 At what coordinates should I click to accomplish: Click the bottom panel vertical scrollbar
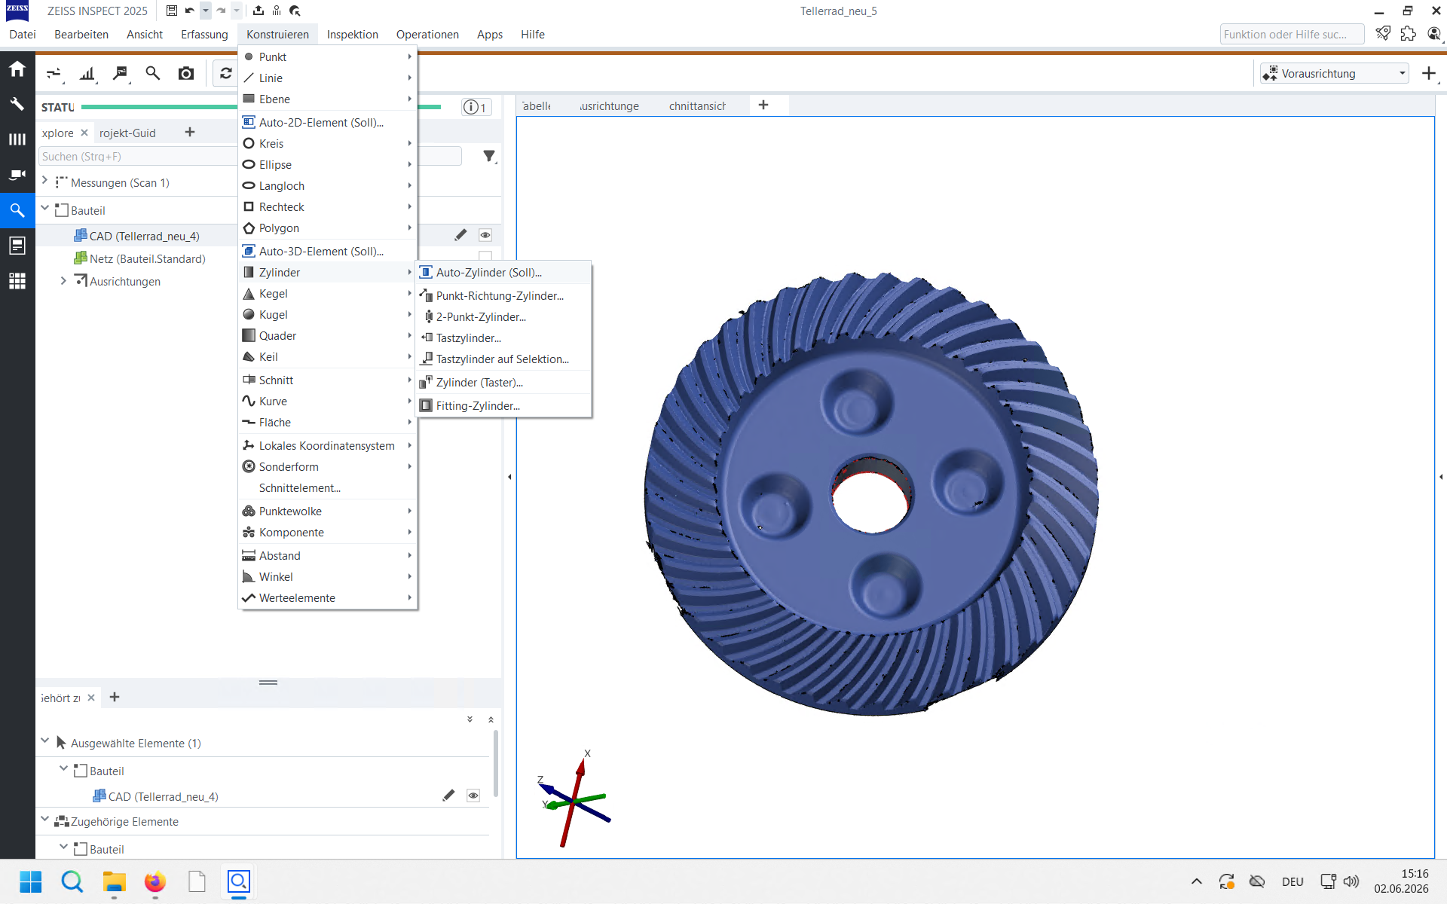click(x=495, y=762)
